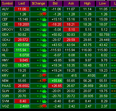This screenshot has height=111, width=116.
Task: Sort by the Last column header
Action: coord(22,4)
